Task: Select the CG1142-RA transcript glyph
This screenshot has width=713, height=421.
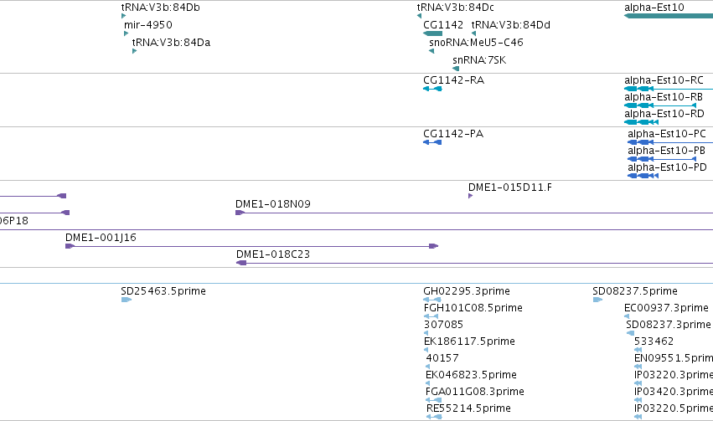Action: coord(432,89)
